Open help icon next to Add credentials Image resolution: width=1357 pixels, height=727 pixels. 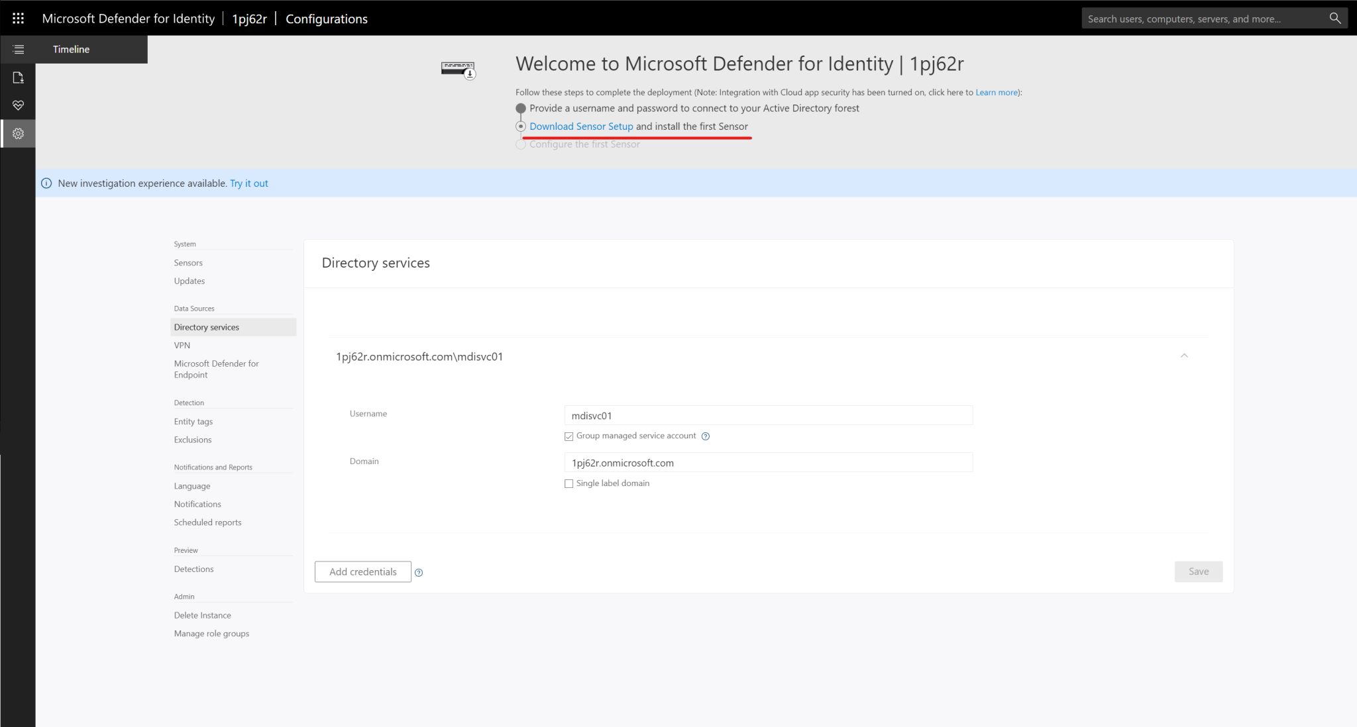point(419,572)
